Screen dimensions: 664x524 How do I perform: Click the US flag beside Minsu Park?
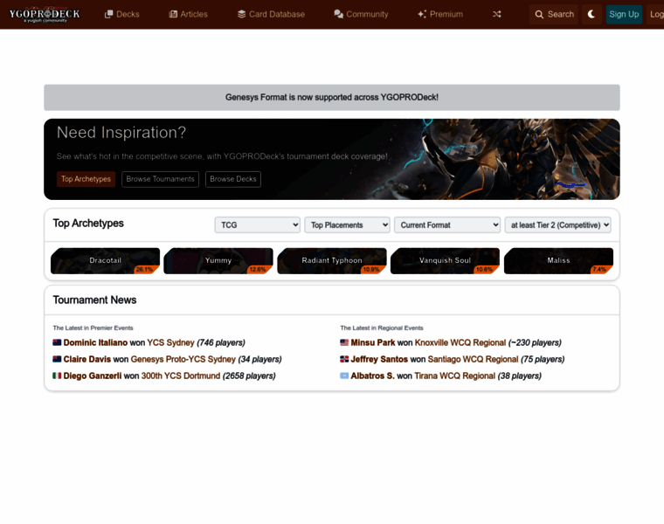click(x=344, y=342)
